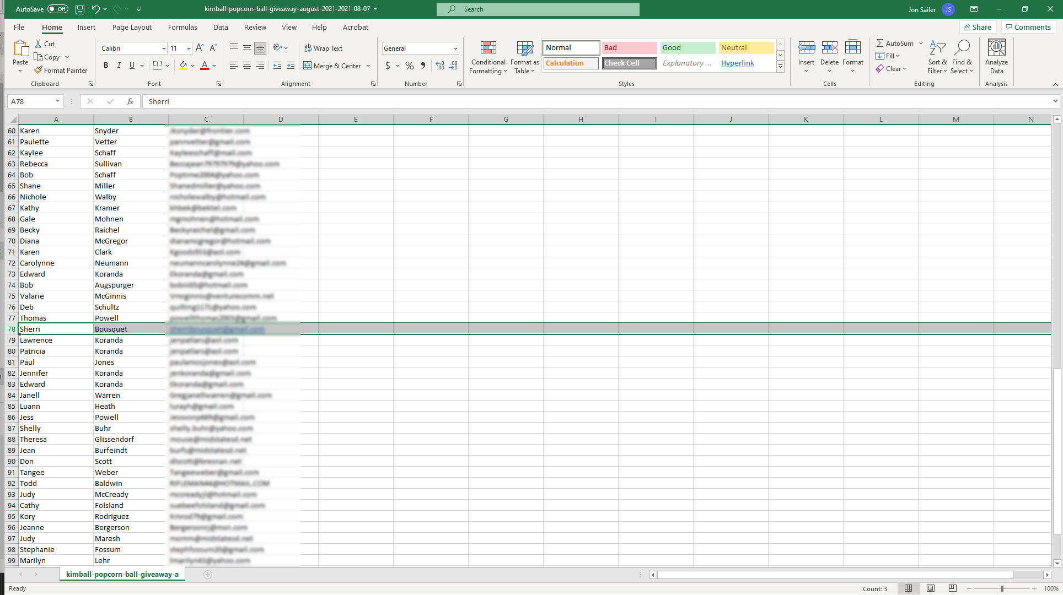Click the zoom slider in status bar
Viewport: 1063px width, 595px height.
1002,588
